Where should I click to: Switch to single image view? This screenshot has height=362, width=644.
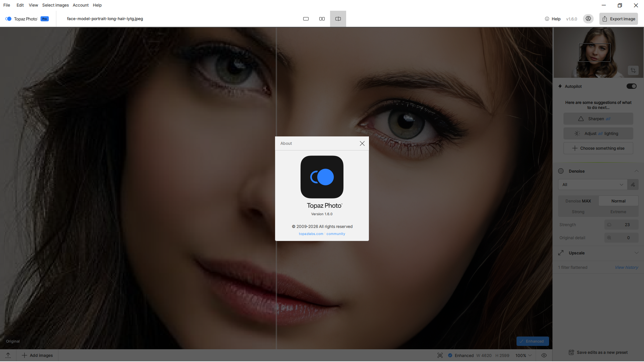click(306, 19)
